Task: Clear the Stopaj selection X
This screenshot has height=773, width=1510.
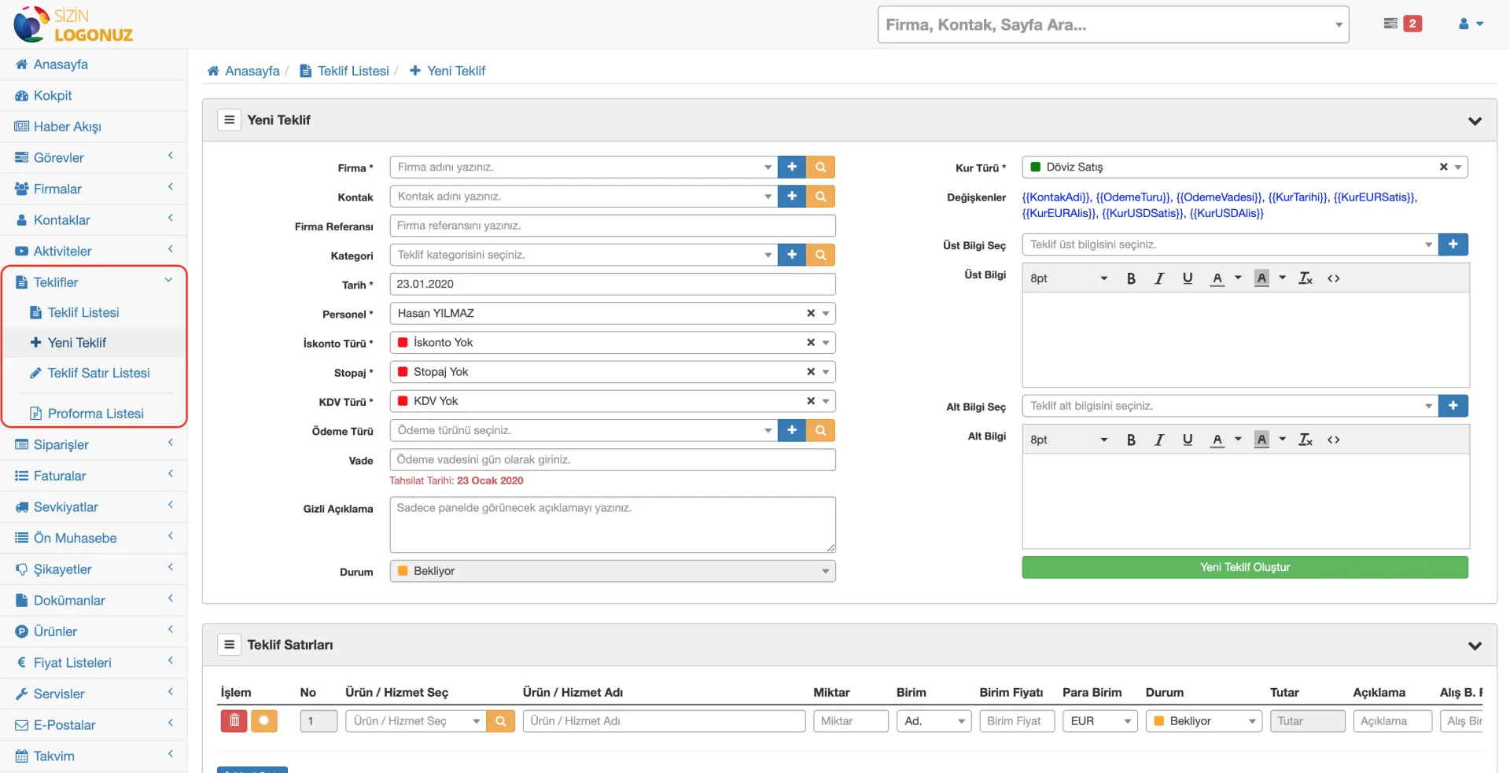Action: (810, 372)
